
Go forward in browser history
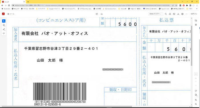(x=6, y=5)
